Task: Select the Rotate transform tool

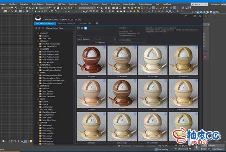Action: (x=30, y=8)
